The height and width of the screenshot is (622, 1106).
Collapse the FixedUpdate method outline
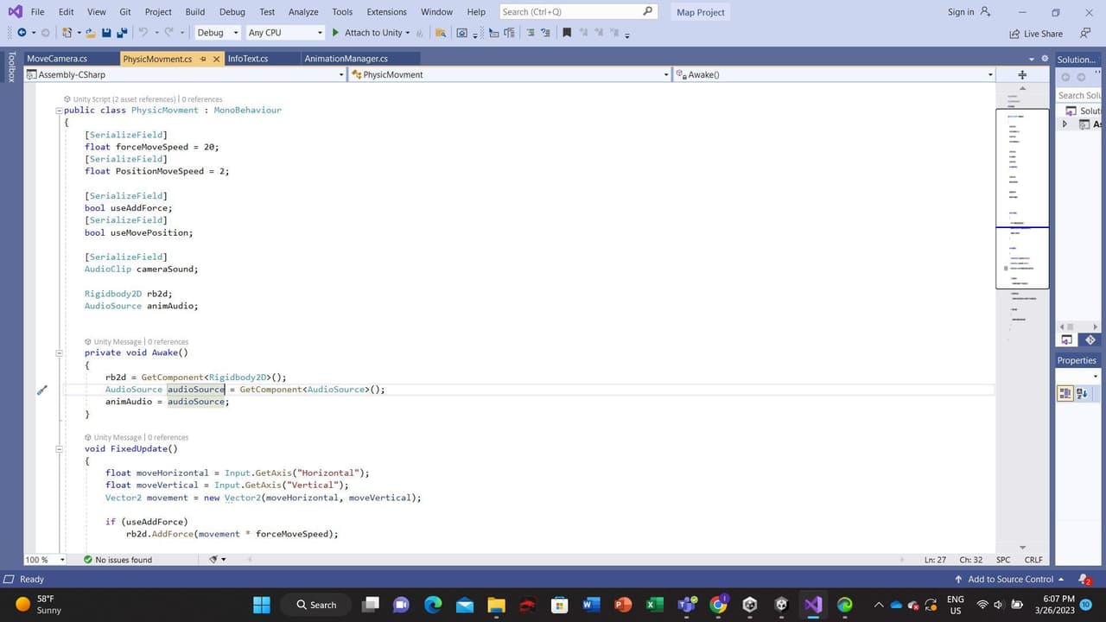[59, 449]
